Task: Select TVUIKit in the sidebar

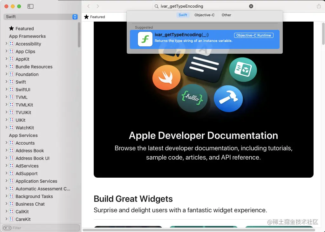Action: [23, 113]
